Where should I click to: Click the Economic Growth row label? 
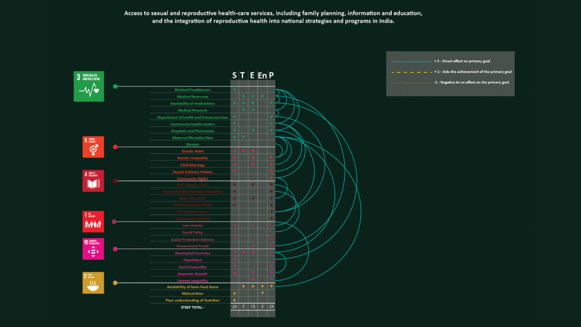click(x=193, y=274)
